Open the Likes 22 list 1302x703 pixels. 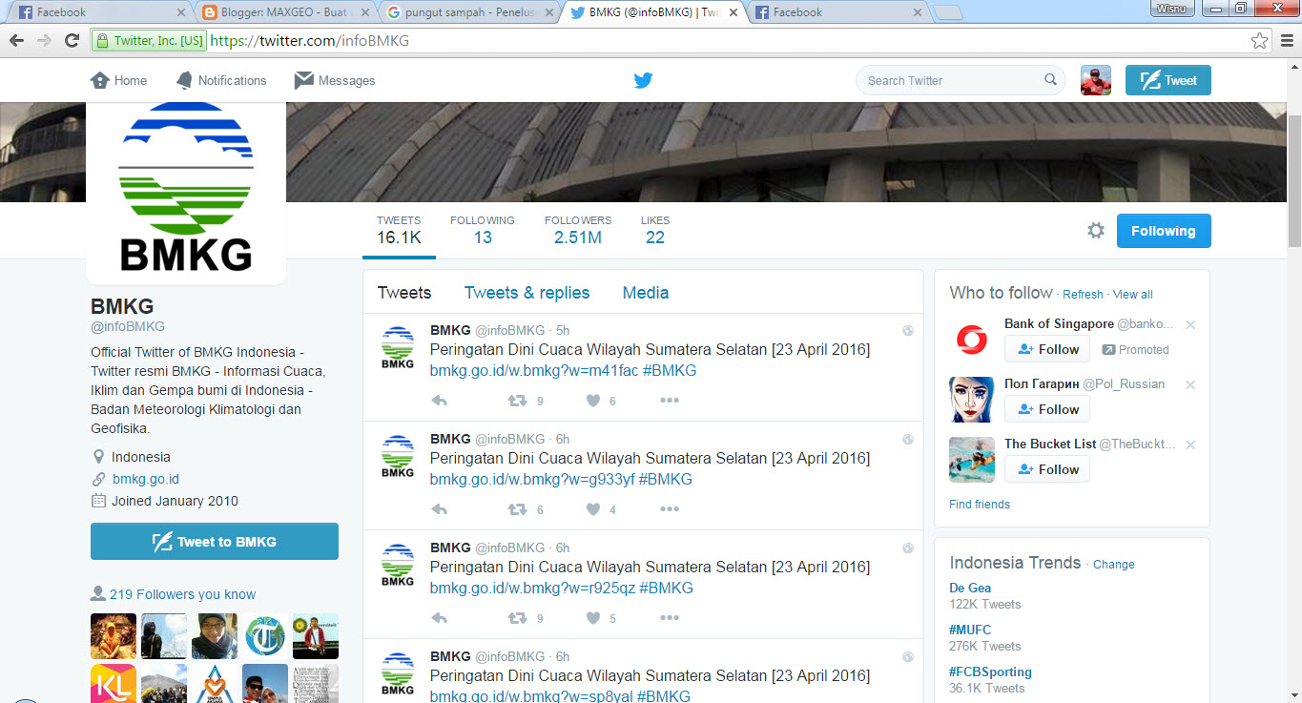click(x=655, y=230)
